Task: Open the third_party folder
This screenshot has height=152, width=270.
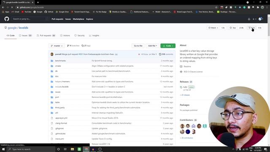Action: 60,108
